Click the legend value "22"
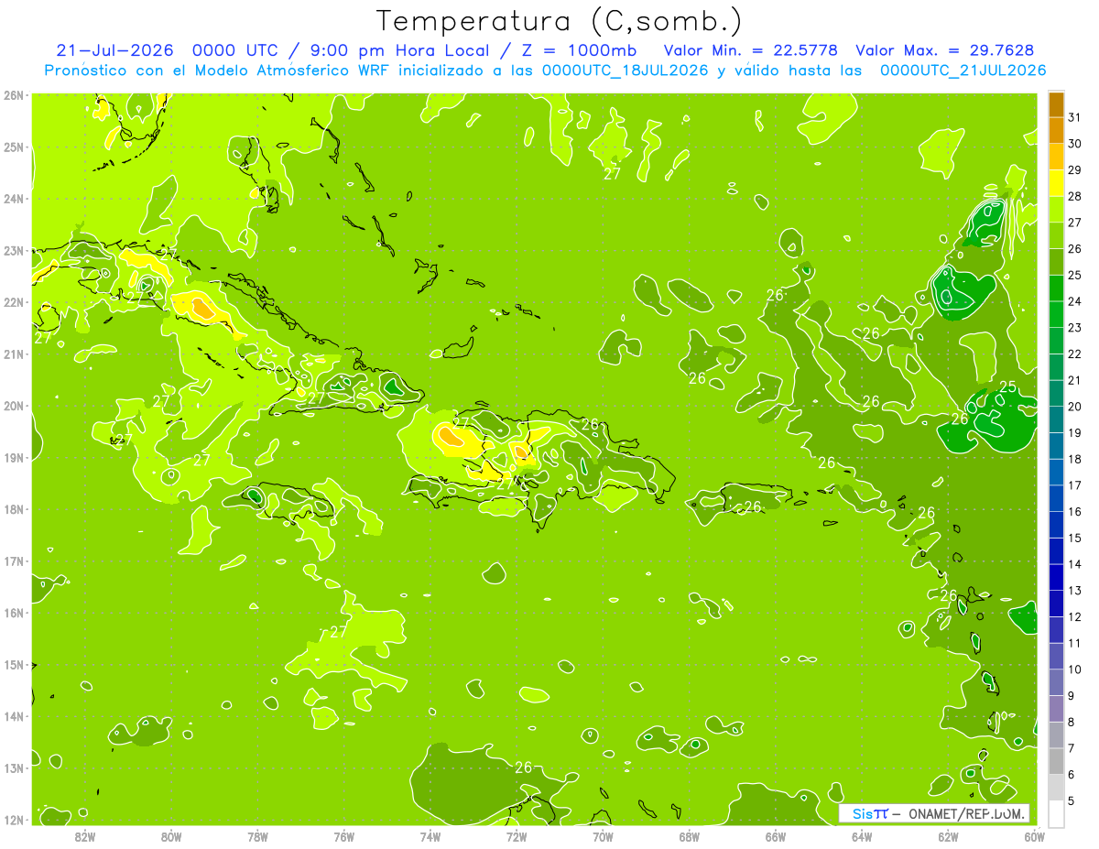 point(1074,354)
